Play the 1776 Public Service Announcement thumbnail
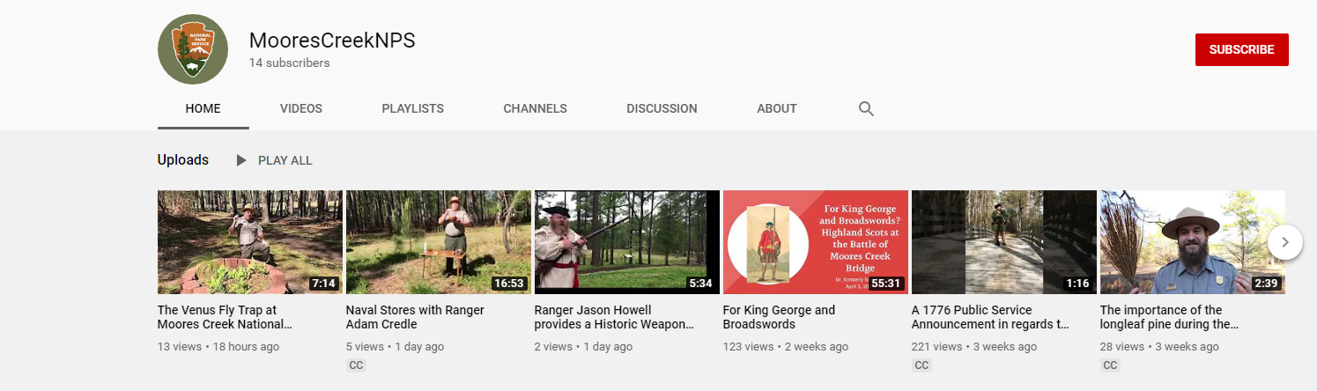Image resolution: width=1317 pixels, height=391 pixels. [x=1004, y=242]
